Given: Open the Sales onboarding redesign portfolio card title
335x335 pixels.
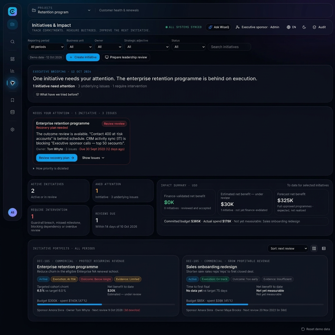Looking at the screenshot, I should click(x=212, y=267).
